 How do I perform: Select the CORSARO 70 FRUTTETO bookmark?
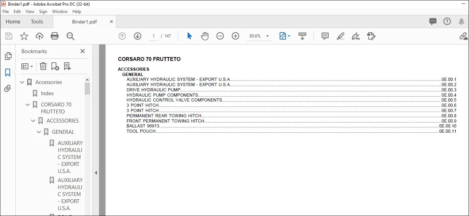pyautogui.click(x=56, y=108)
